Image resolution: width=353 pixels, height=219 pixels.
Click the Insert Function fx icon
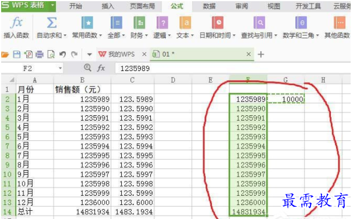point(16,23)
